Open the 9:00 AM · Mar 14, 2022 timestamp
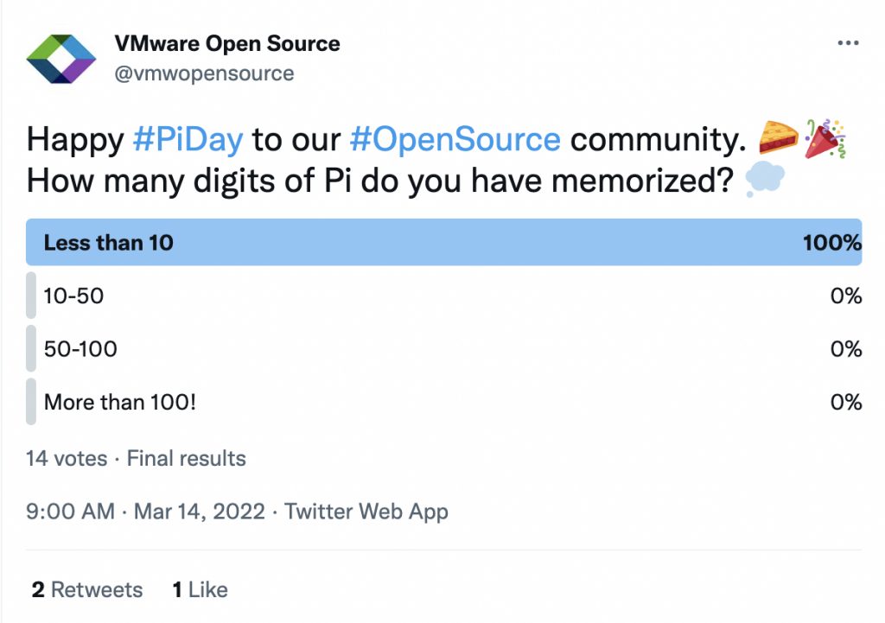Viewport: 885px width, 623px height. (x=145, y=512)
